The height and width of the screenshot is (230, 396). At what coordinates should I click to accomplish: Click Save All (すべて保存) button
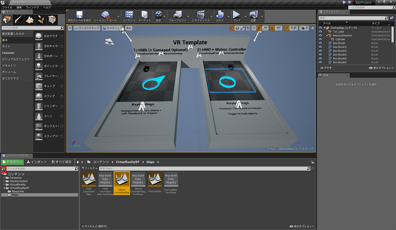pyautogui.click(x=62, y=162)
